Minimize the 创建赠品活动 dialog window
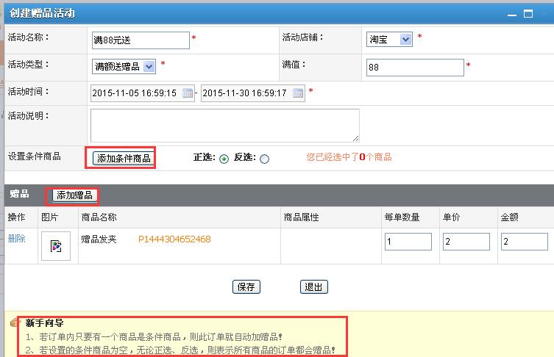The width and height of the screenshot is (554, 357). [511, 14]
